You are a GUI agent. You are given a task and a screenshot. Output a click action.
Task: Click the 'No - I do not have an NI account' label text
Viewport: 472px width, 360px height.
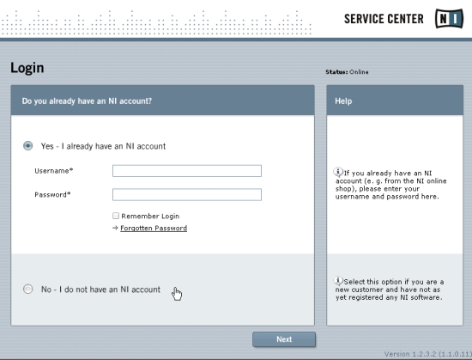(x=101, y=290)
